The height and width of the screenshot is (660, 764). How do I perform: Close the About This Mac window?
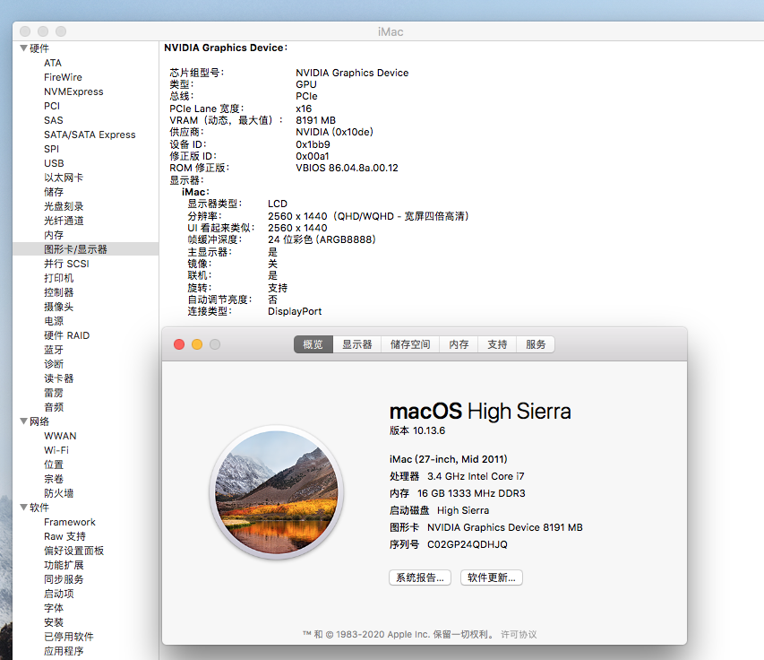point(179,344)
